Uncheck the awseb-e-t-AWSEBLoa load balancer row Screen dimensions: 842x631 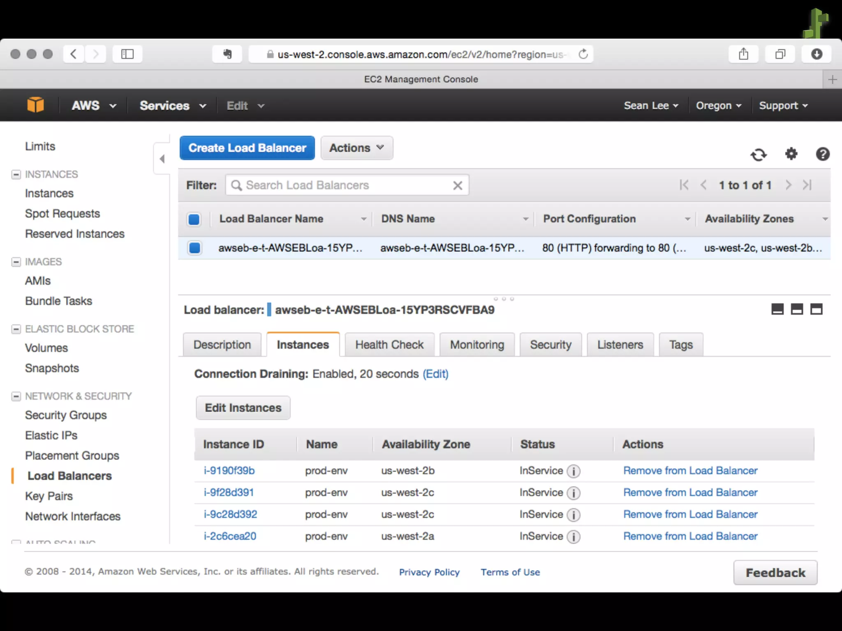coord(194,248)
